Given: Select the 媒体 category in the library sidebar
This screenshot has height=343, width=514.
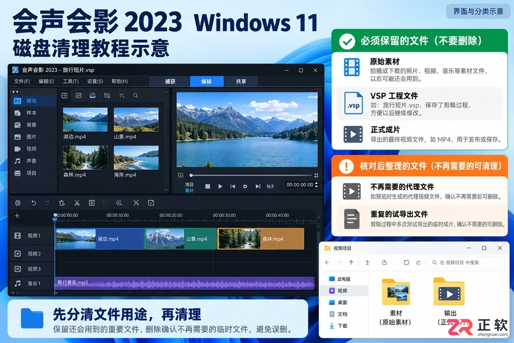Looking at the screenshot, I should (x=33, y=101).
